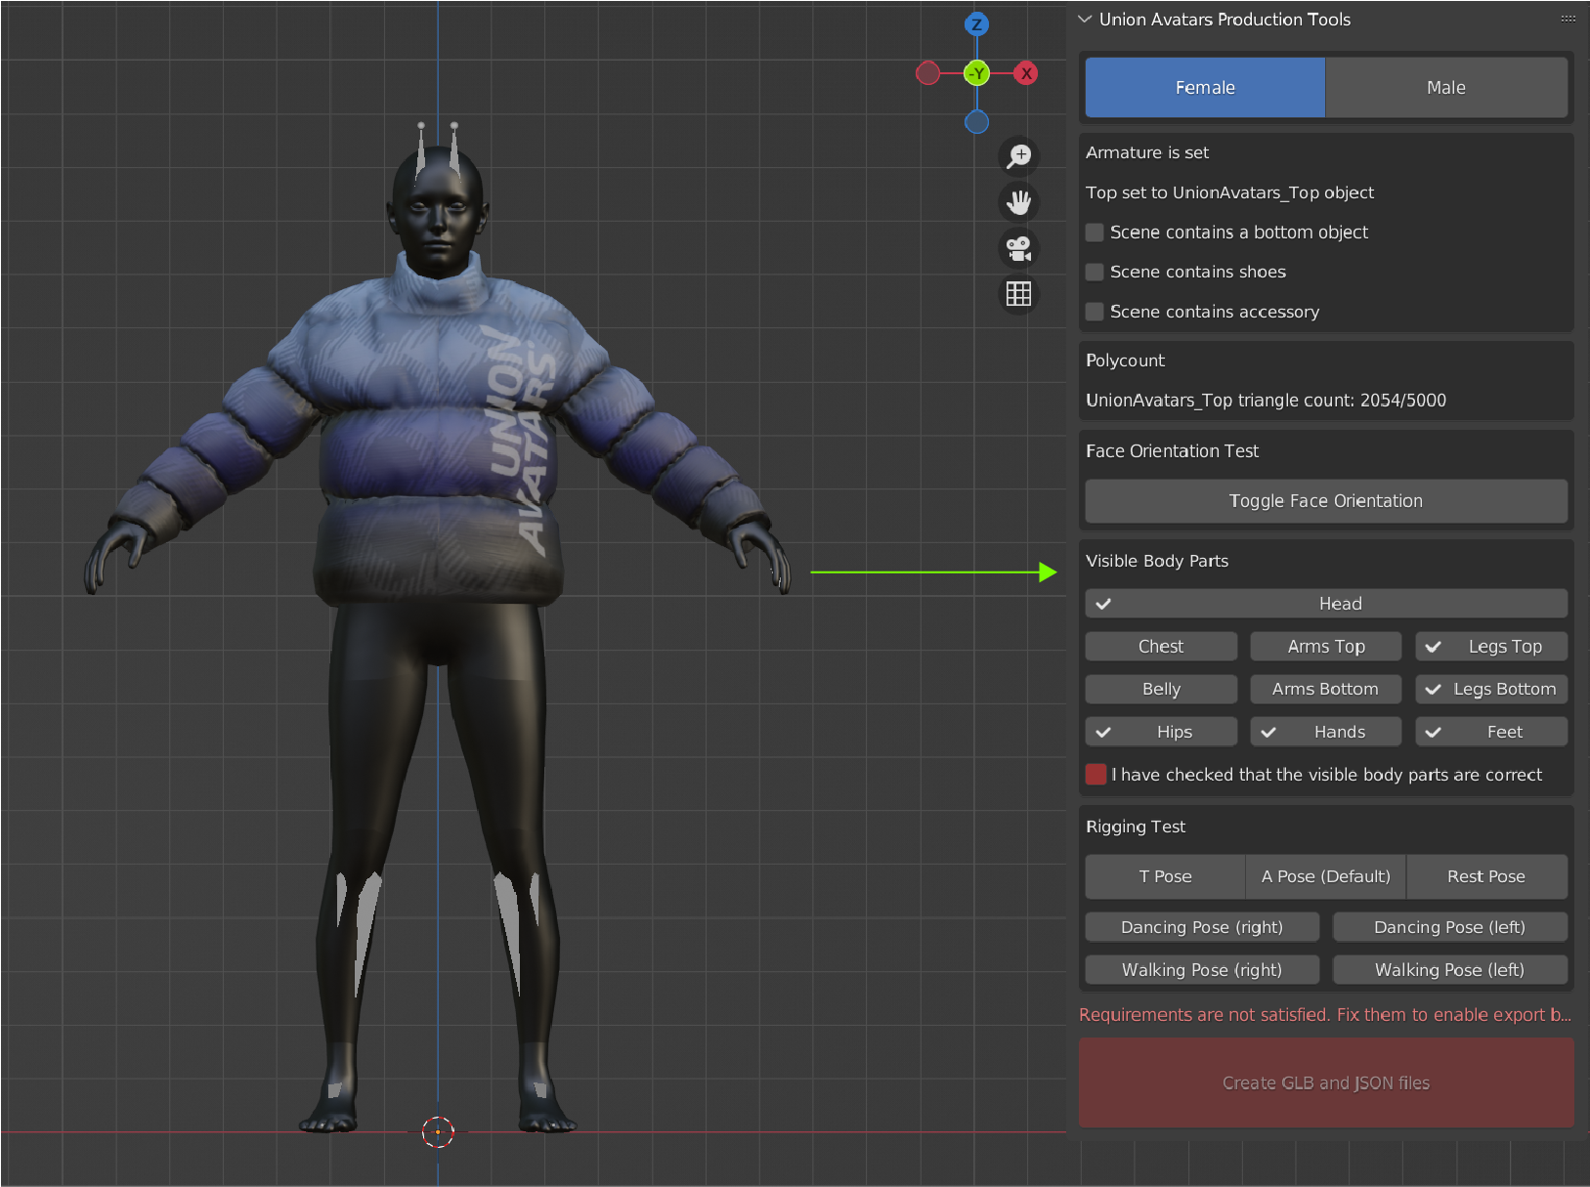The image size is (1590, 1187).
Task: Toggle Legs Top body part
Action: [x=1491, y=647]
